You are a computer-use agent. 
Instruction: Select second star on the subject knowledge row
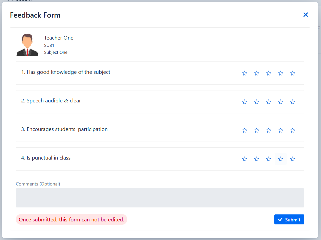[257, 73]
